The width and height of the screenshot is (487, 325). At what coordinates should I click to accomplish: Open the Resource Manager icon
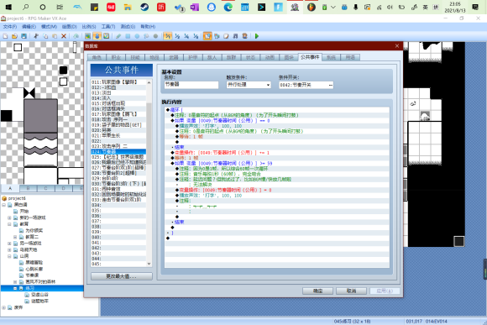click(217, 36)
